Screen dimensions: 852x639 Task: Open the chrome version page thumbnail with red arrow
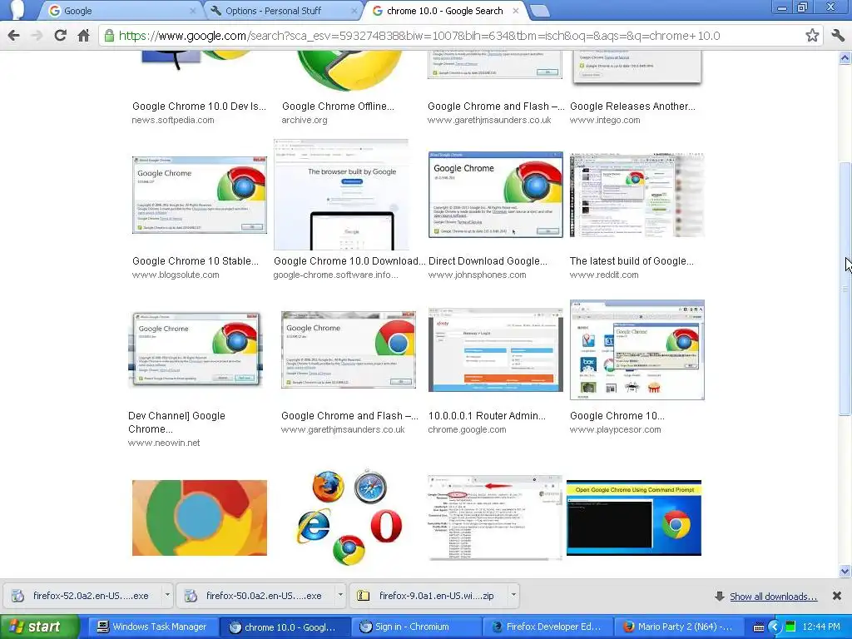[496, 518]
